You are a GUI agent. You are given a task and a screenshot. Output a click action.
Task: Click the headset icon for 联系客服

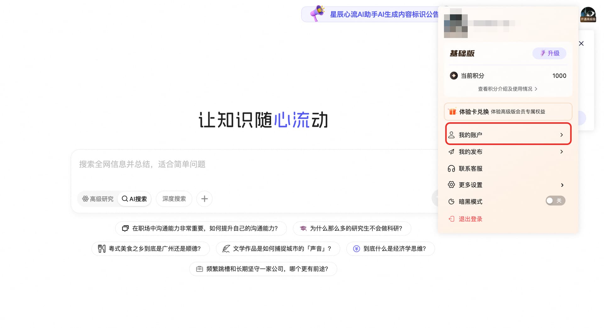pos(451,169)
